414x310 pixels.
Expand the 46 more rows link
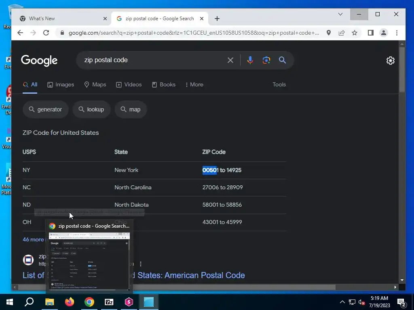[33, 239]
